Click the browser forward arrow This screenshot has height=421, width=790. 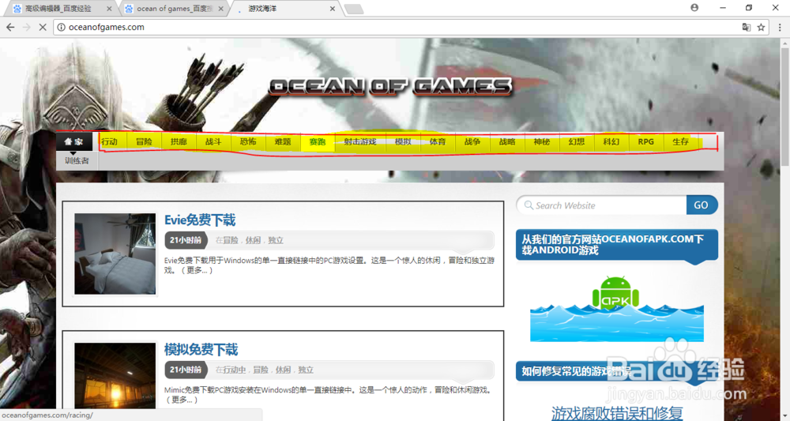click(x=27, y=27)
